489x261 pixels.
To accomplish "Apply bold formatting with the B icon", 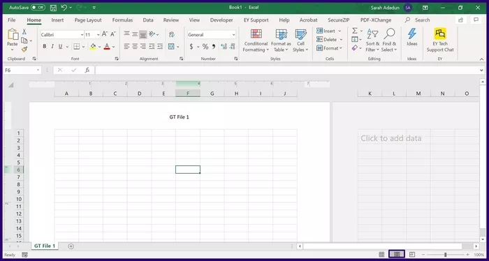I will pos(44,46).
